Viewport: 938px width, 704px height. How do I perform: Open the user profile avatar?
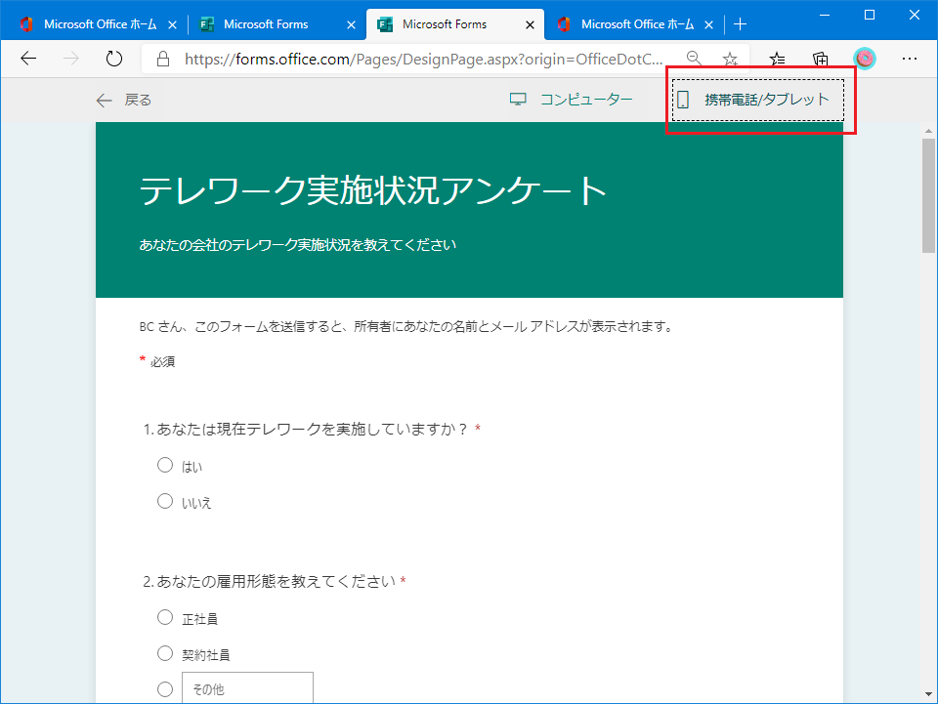[x=865, y=59]
